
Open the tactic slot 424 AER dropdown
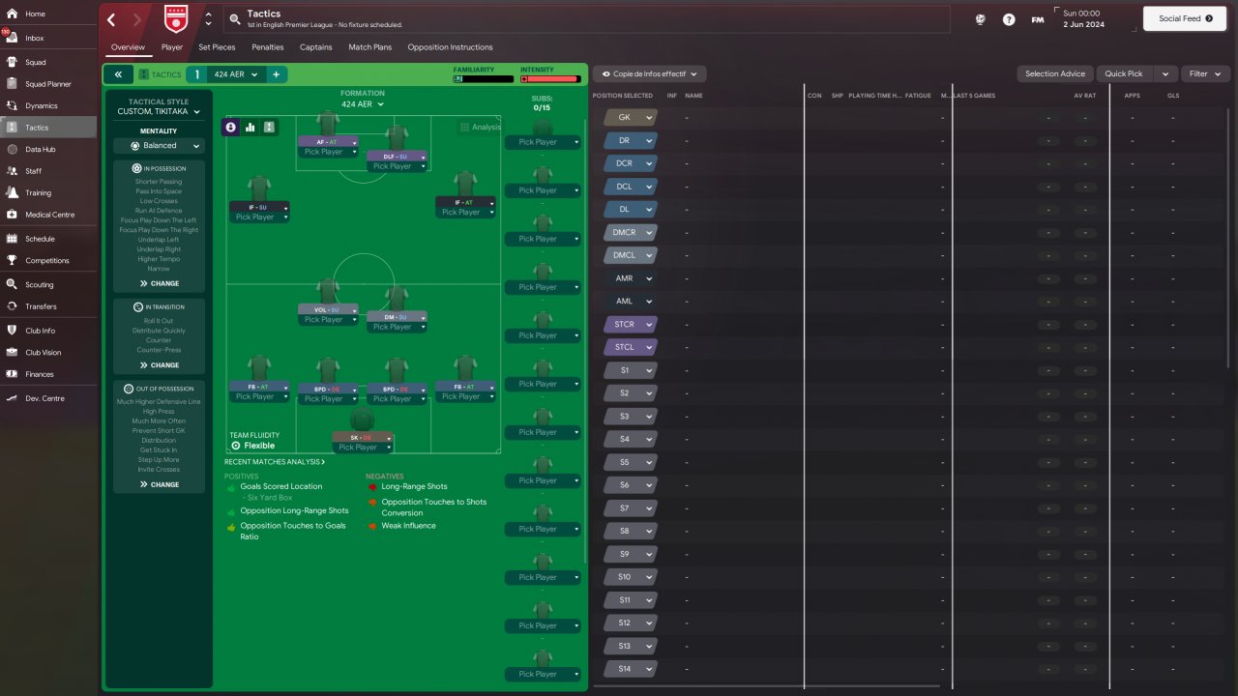pos(235,74)
